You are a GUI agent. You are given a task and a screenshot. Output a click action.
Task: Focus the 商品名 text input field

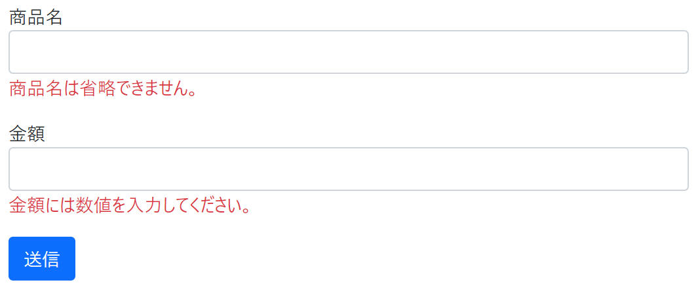(x=349, y=52)
